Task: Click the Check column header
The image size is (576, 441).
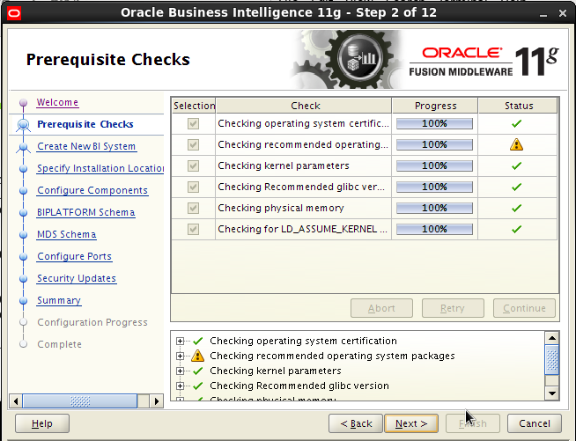Action: point(305,106)
